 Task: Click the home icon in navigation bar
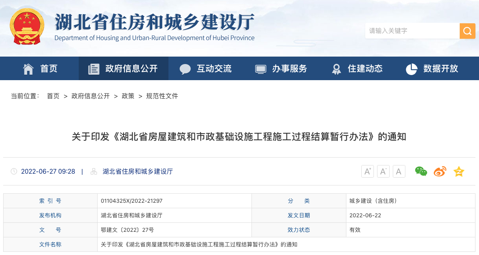tap(28, 69)
